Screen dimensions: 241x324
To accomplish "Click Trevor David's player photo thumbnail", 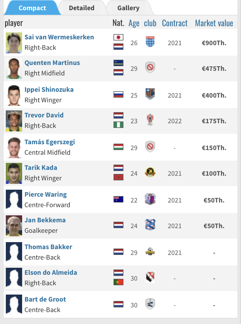I will click(x=14, y=121).
